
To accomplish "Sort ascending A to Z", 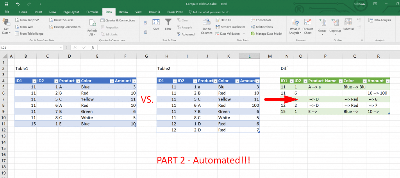I will pos(146,23).
